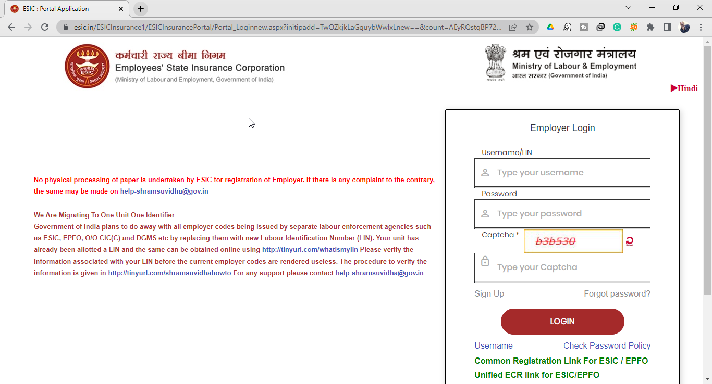Click the 'Employer Login' heading
The width and height of the screenshot is (712, 384).
click(x=562, y=128)
